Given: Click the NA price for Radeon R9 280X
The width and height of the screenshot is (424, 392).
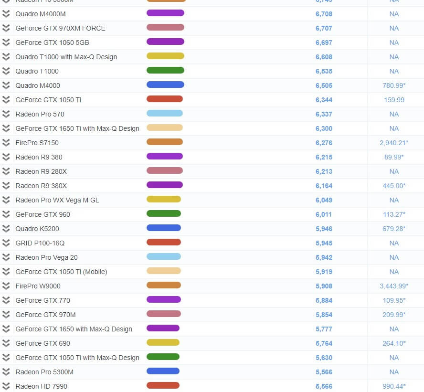Looking at the screenshot, I should pos(394,172).
